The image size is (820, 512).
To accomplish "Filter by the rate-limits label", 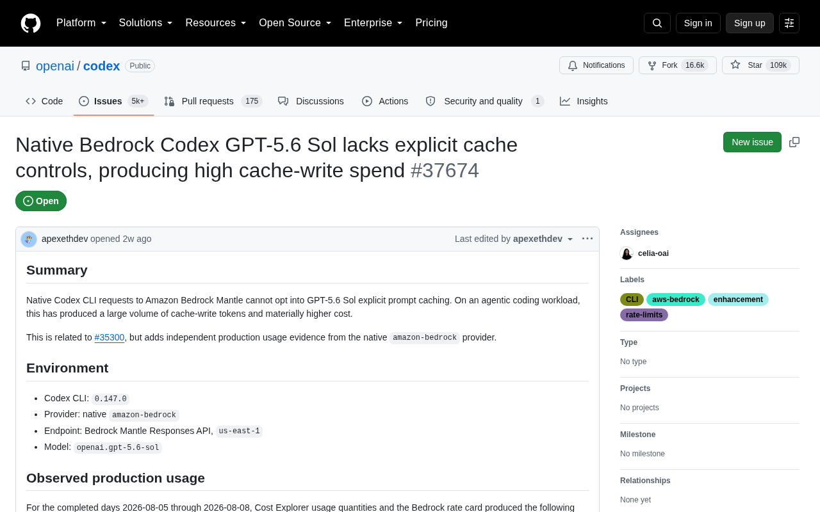I will coord(644,315).
